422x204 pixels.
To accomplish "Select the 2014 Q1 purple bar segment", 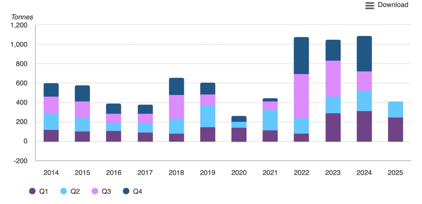I will (51, 136).
